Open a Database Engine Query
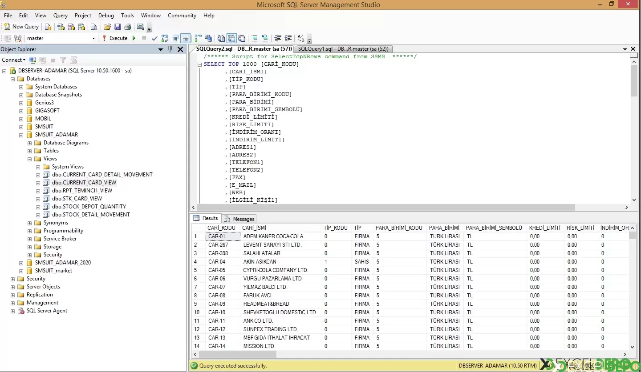Viewport: 641px width, 372px height. click(48, 27)
